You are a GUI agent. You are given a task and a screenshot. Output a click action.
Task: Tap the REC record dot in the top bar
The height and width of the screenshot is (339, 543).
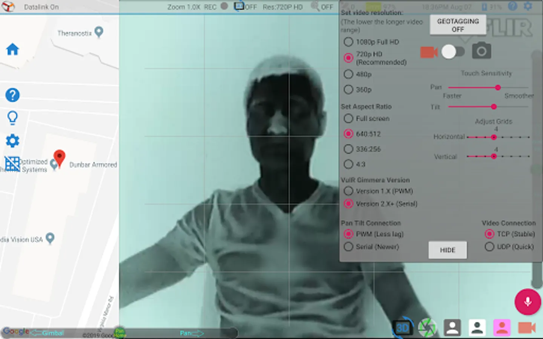click(x=224, y=6)
